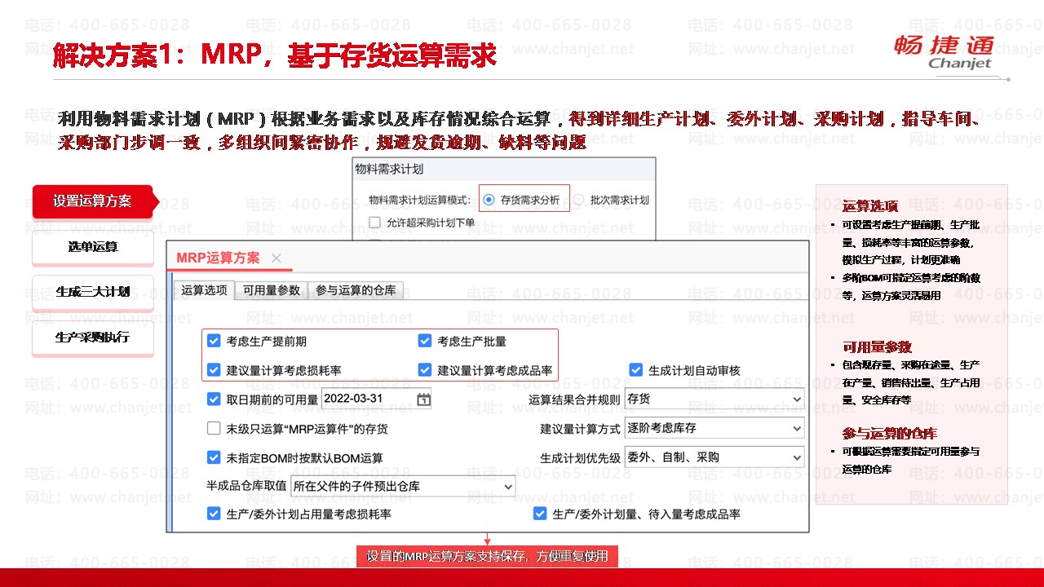Click the slide title 解决方案1：MRP，基于存货运算需求
Viewport: 1044px width, 587px height.
click(275, 55)
